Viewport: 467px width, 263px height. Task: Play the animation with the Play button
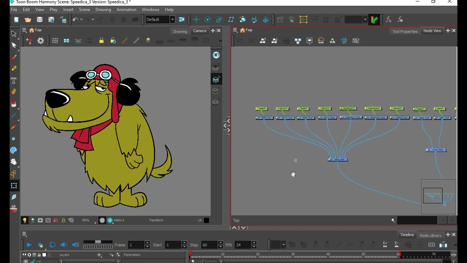coord(29,245)
